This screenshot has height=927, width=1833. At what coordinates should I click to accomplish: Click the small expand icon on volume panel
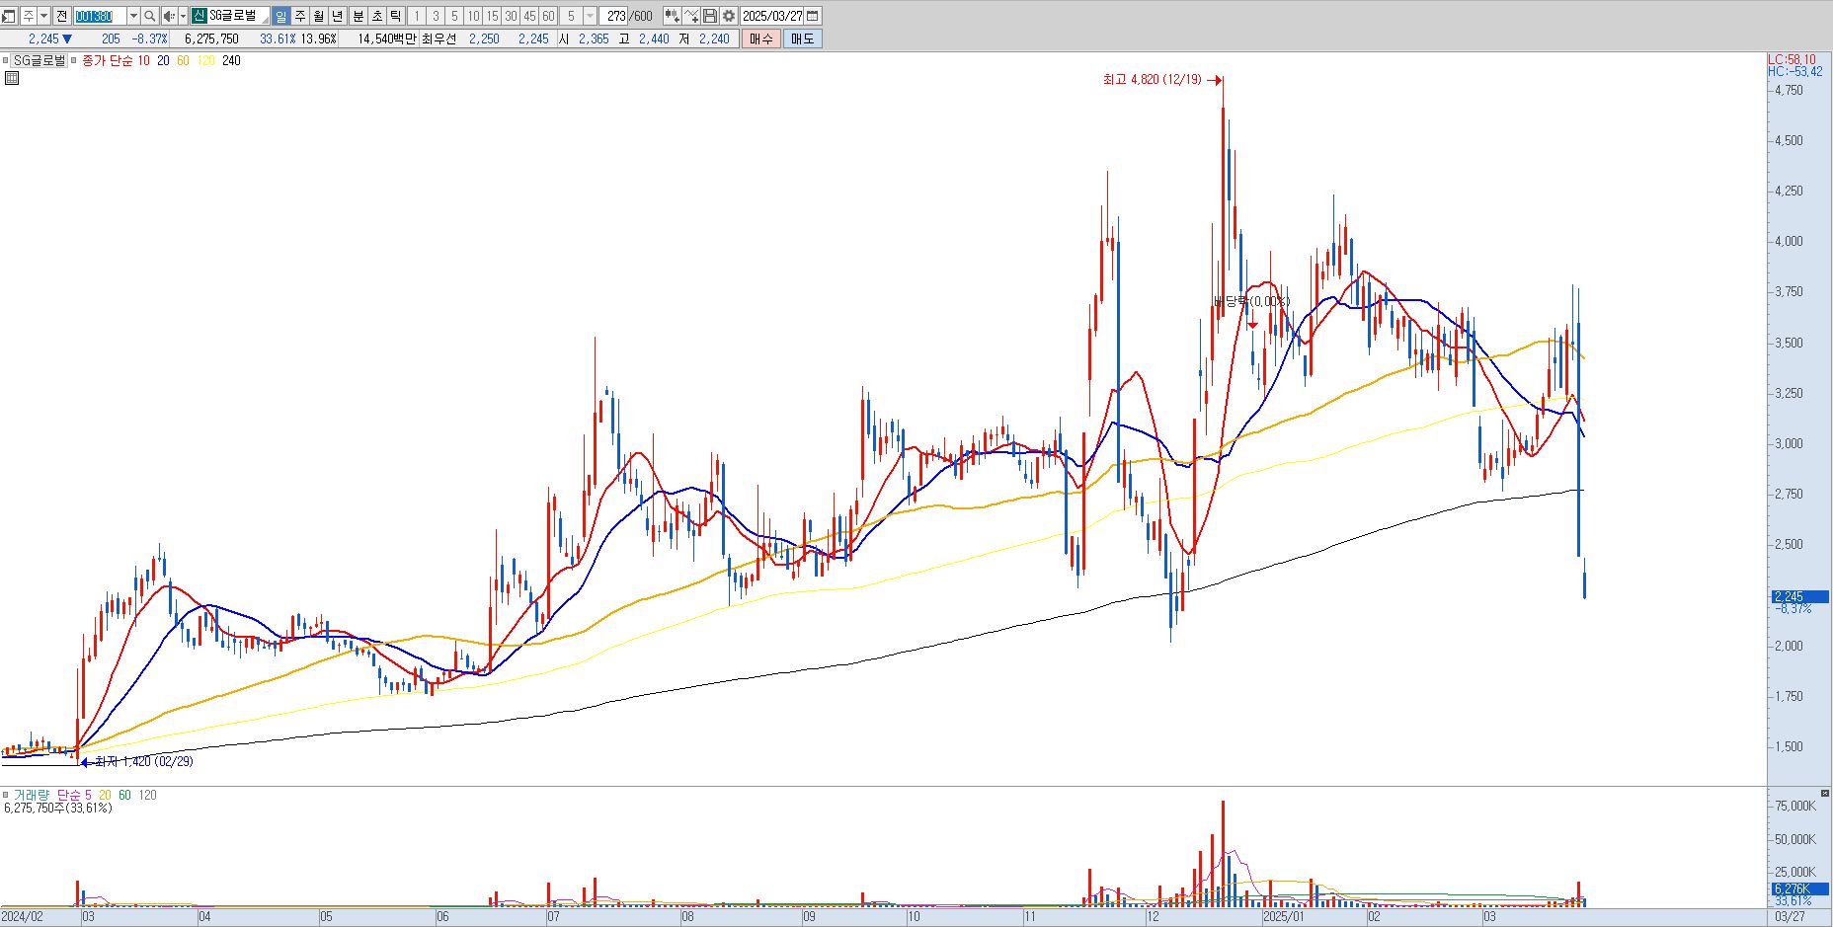point(1824,794)
